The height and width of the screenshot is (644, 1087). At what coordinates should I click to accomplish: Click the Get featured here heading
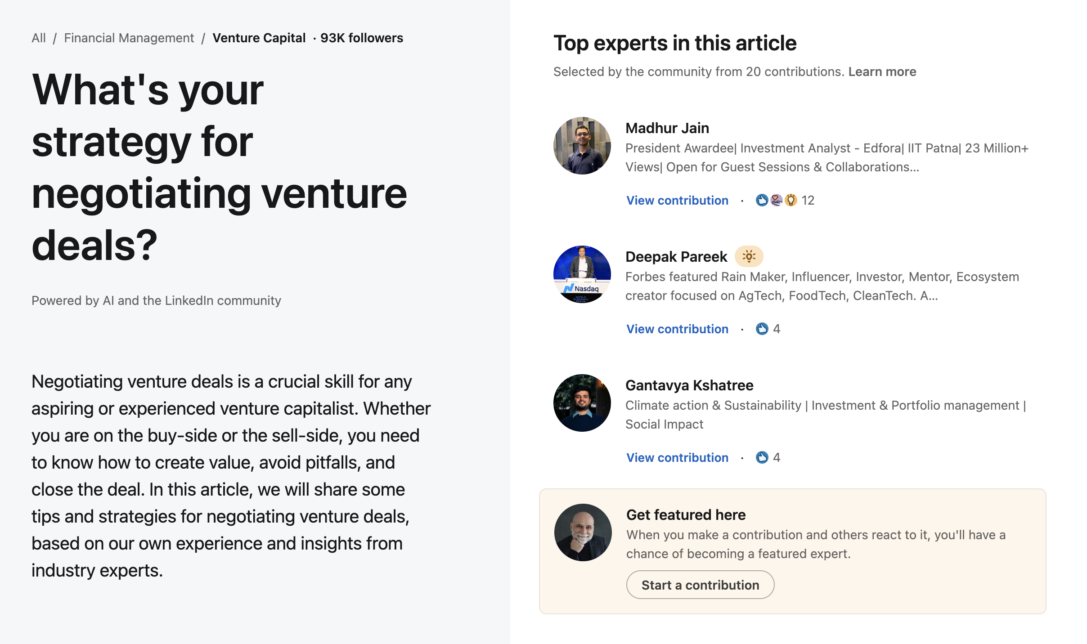(x=686, y=515)
